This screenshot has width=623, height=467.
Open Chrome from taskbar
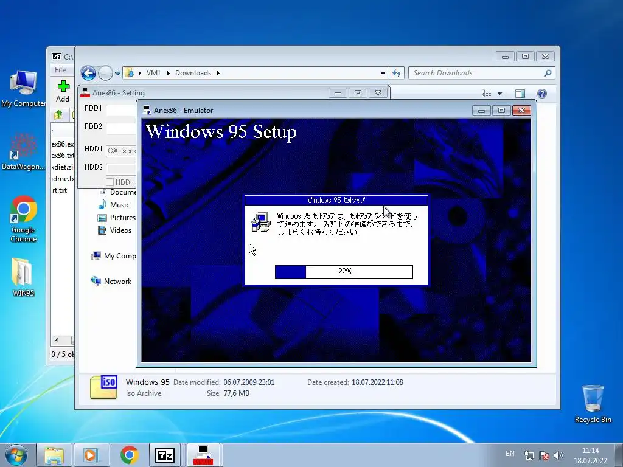(x=129, y=455)
